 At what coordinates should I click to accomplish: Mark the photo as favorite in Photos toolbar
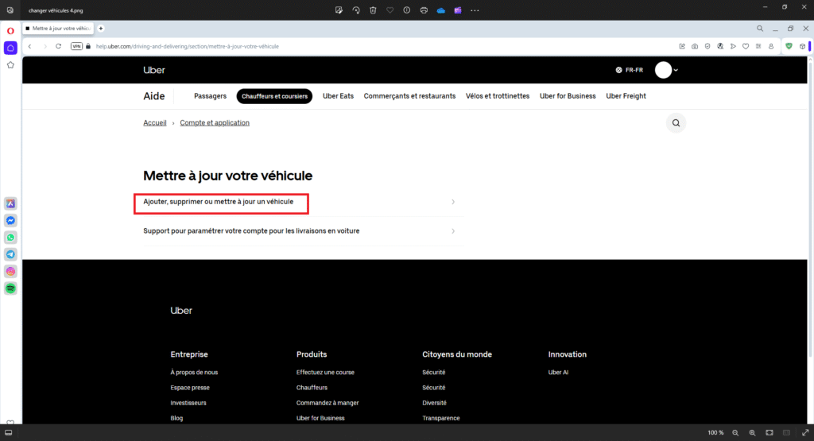390,10
